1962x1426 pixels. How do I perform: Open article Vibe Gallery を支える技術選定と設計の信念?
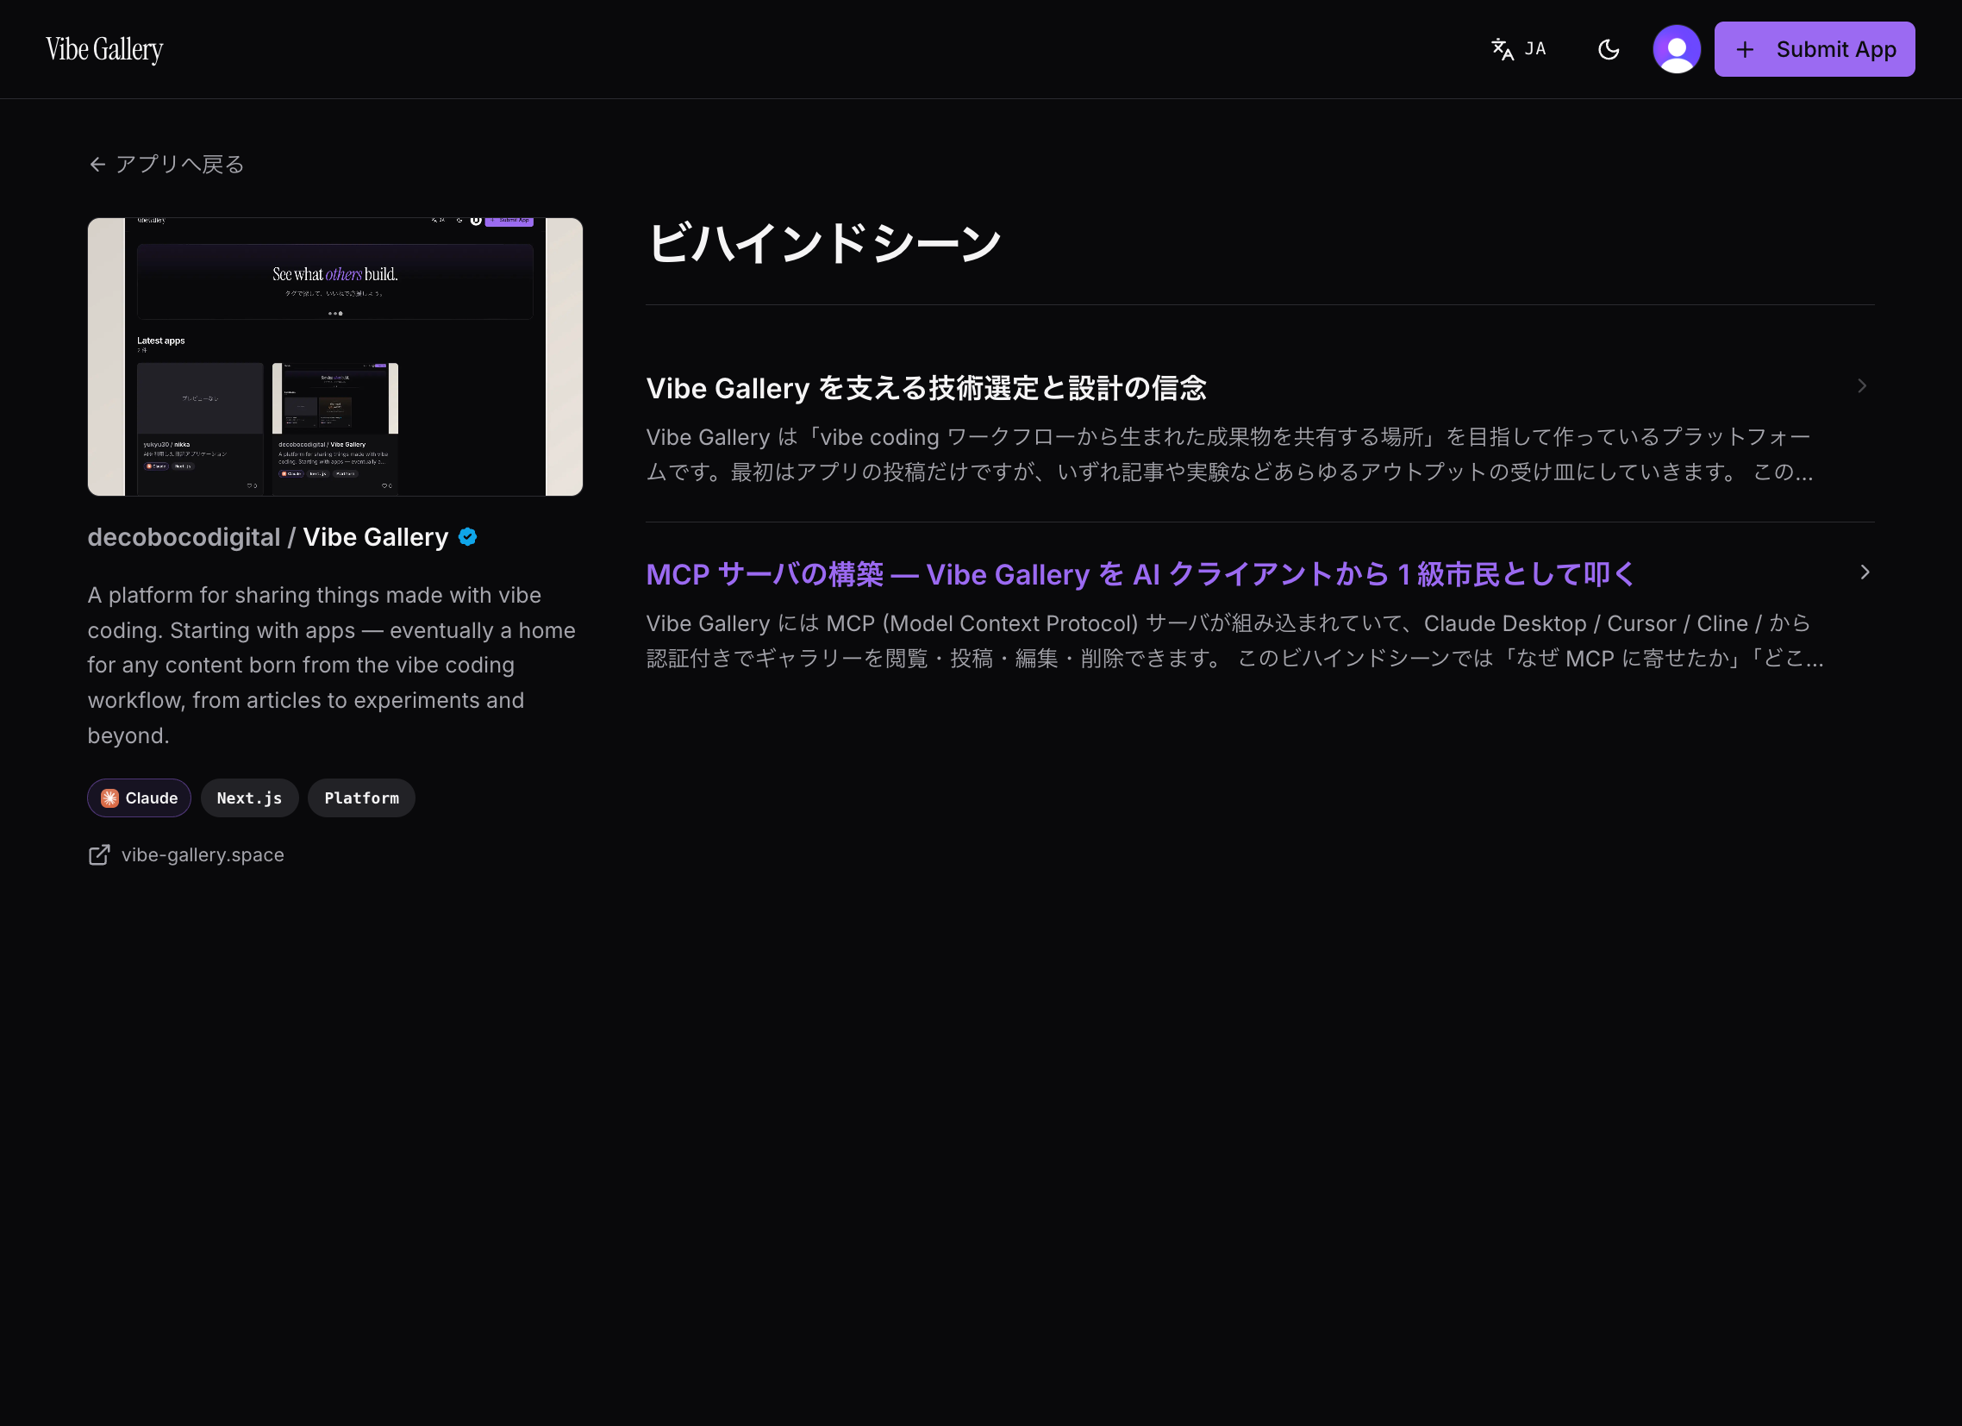(927, 388)
